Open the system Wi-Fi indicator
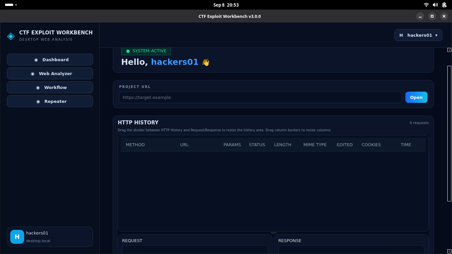The width and height of the screenshot is (452, 254). (427, 5)
